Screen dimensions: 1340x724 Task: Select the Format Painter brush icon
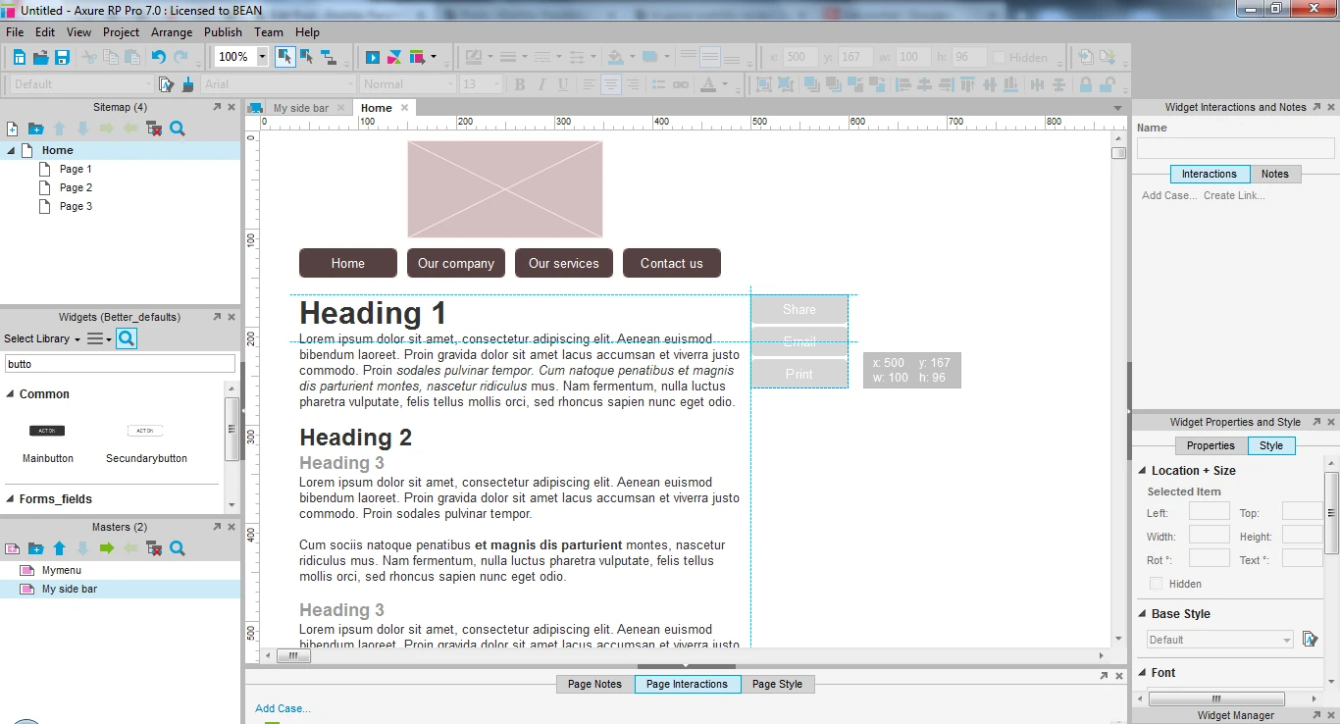[188, 84]
